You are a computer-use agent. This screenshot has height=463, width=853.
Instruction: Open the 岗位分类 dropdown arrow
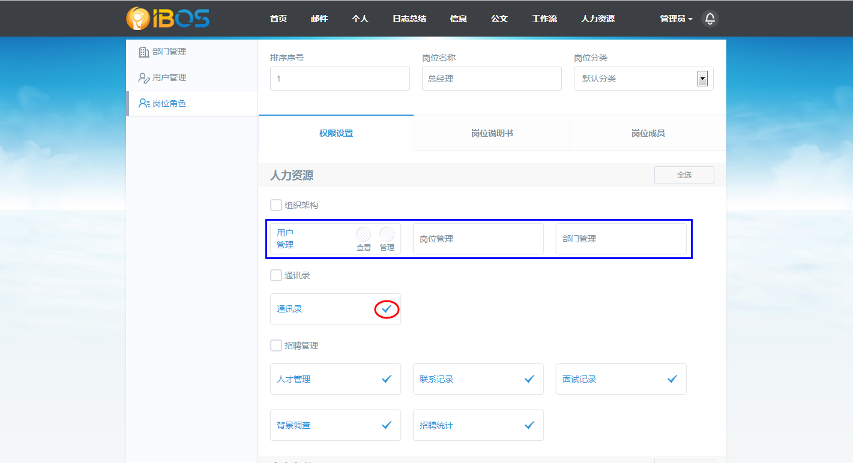tap(702, 79)
